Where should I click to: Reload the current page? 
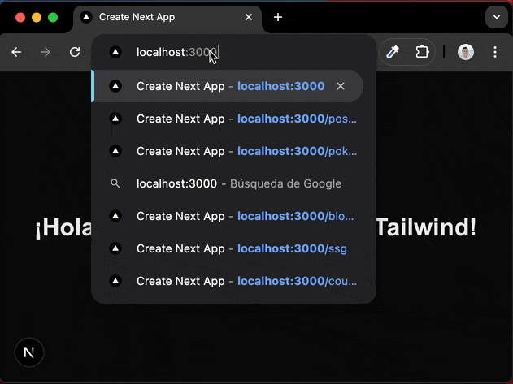pos(75,52)
